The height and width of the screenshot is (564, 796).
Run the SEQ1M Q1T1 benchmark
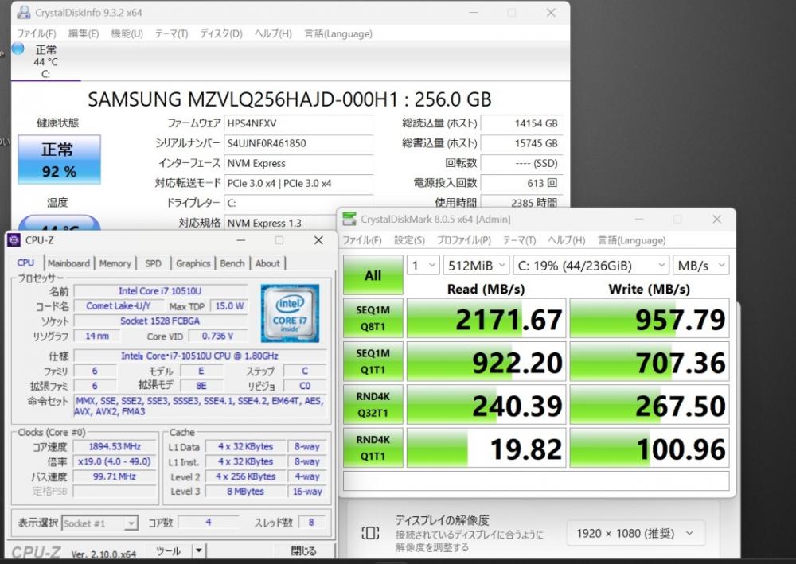click(373, 361)
